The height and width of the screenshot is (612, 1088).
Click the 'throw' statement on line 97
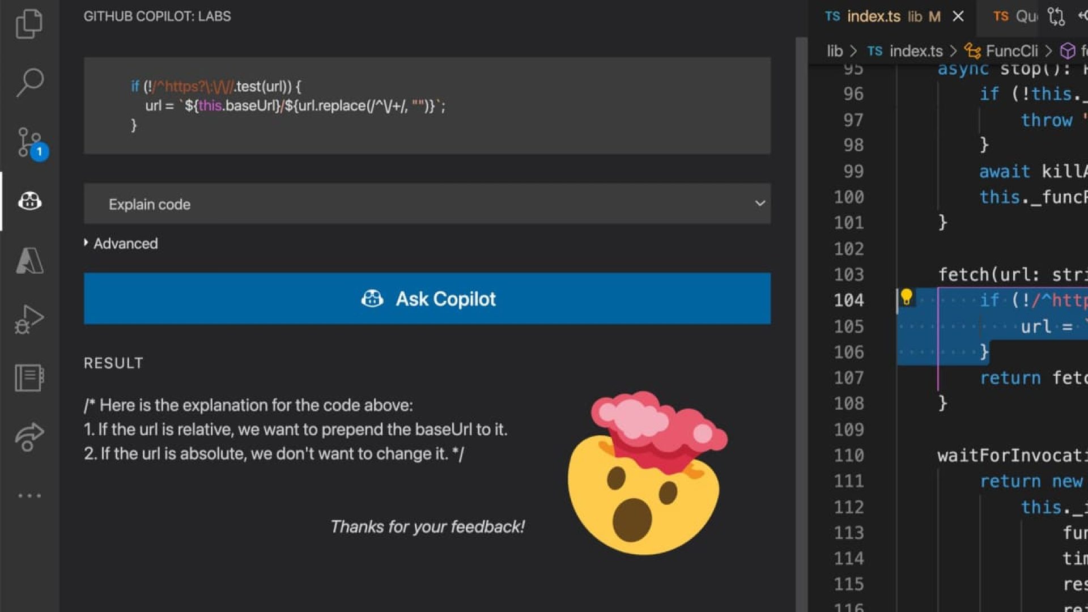pos(1047,120)
